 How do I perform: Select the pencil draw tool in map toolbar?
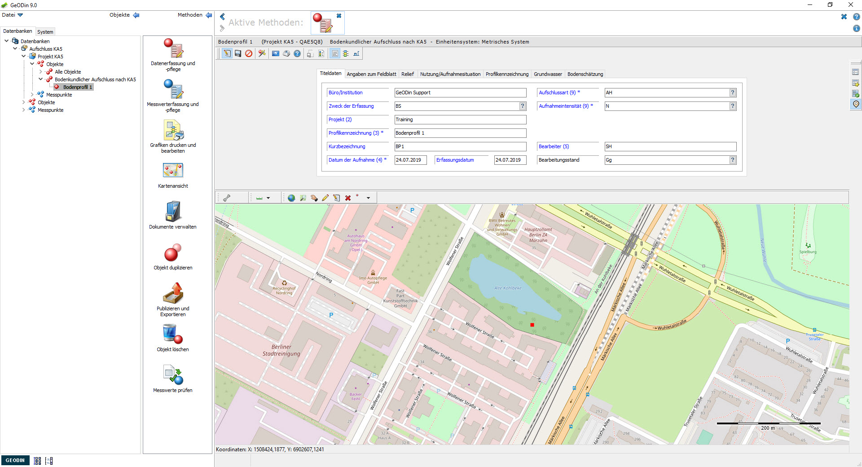[325, 198]
